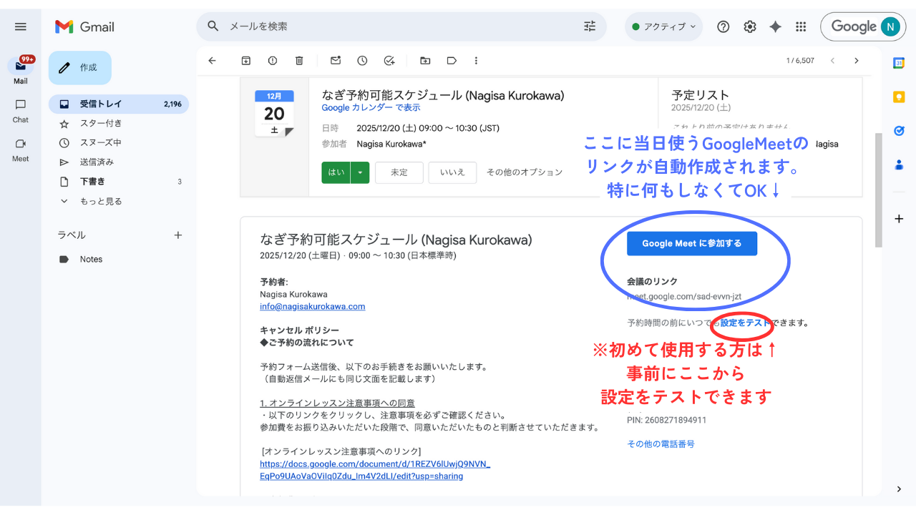916x515 pixels.
Task: Open the Gemini sparkle icon
Action: pos(775,26)
